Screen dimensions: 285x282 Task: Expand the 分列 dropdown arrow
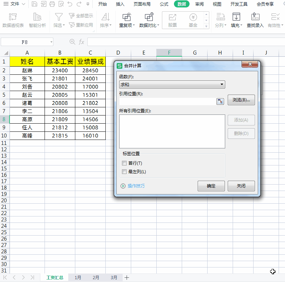[225, 25]
